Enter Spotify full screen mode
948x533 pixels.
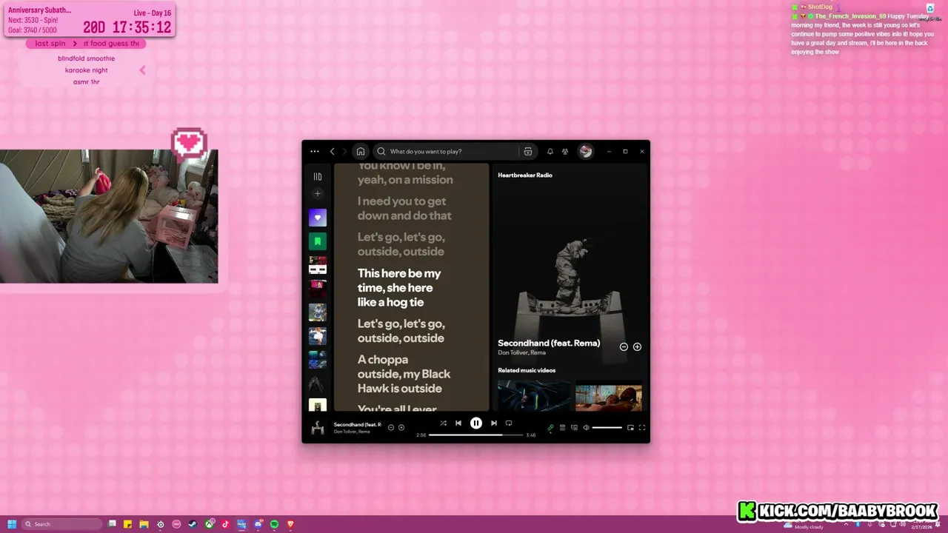(642, 428)
